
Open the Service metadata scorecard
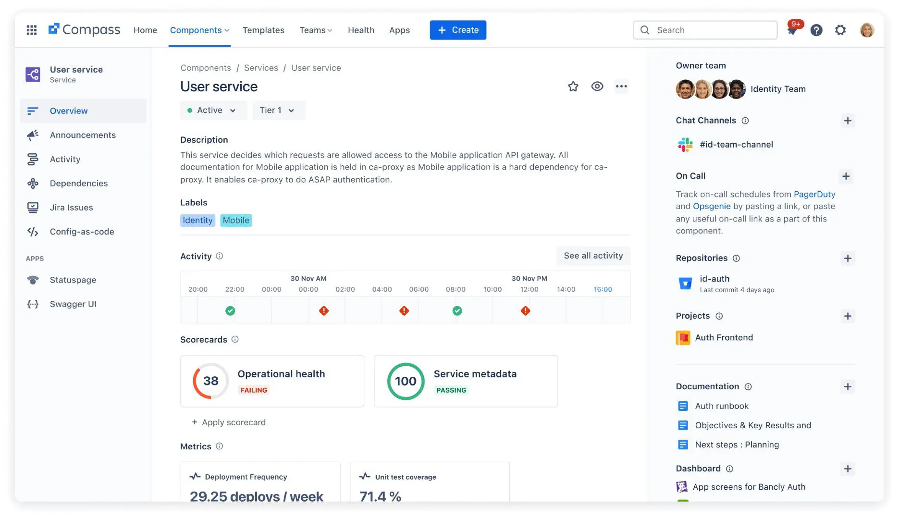pos(466,381)
